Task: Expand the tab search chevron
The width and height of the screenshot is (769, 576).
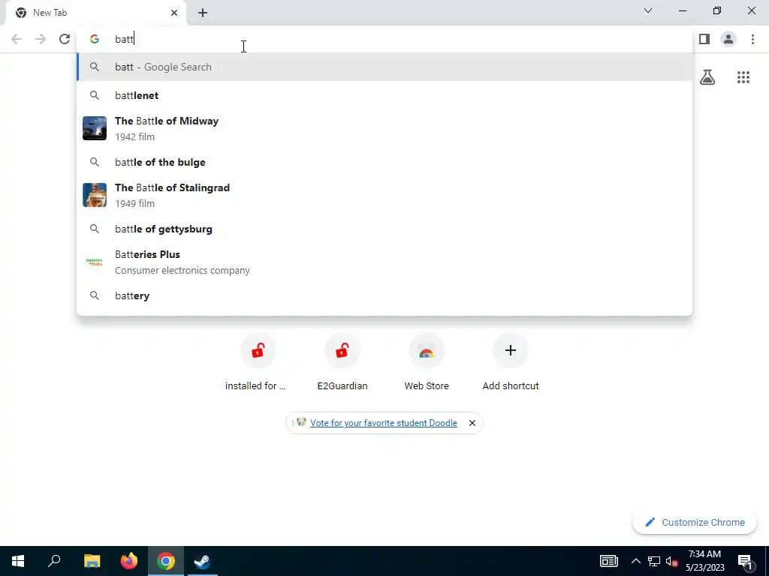Action: [x=648, y=10]
